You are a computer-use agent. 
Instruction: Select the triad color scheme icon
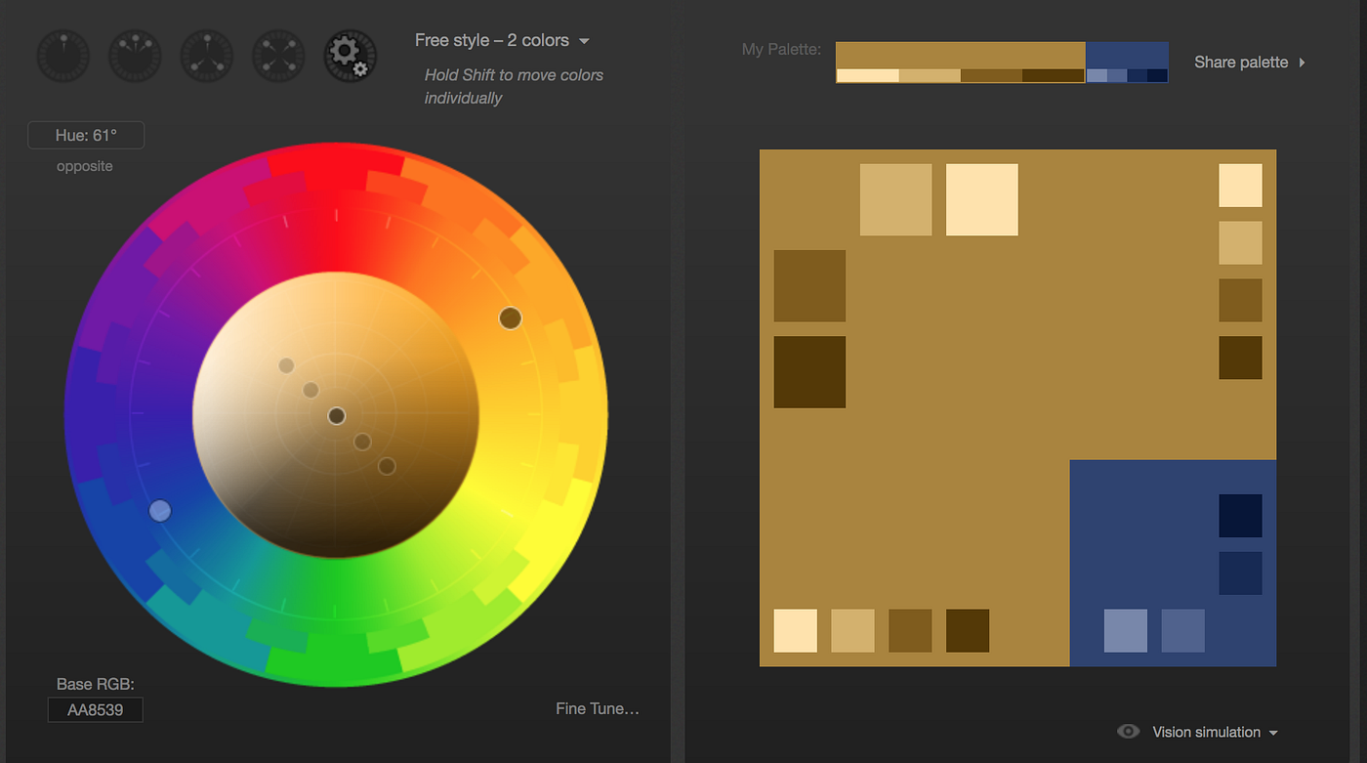coord(206,56)
